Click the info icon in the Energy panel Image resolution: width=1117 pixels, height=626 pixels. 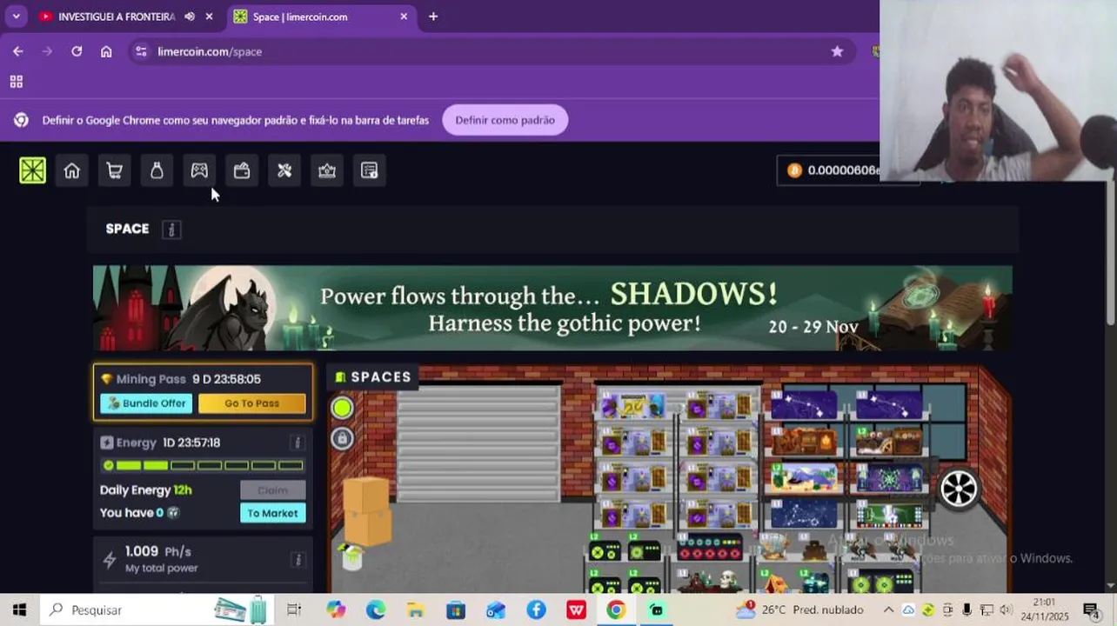click(297, 443)
